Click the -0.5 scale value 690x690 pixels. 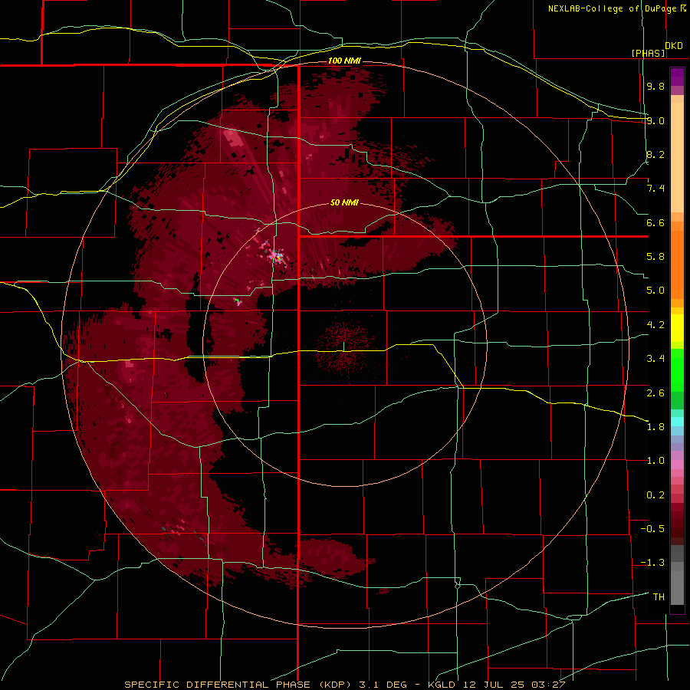pos(652,529)
